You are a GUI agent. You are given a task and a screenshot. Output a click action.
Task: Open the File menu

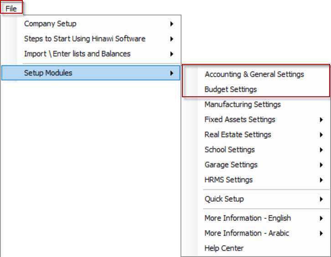11,9
